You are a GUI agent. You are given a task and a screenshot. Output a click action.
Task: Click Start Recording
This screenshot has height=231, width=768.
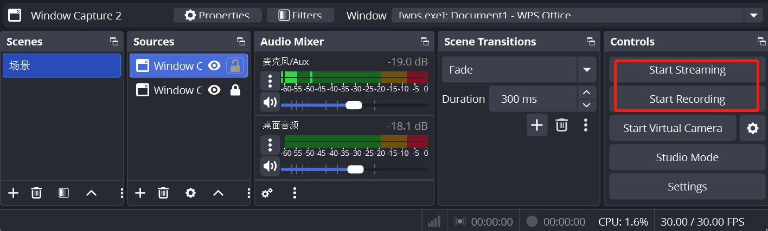(x=687, y=99)
